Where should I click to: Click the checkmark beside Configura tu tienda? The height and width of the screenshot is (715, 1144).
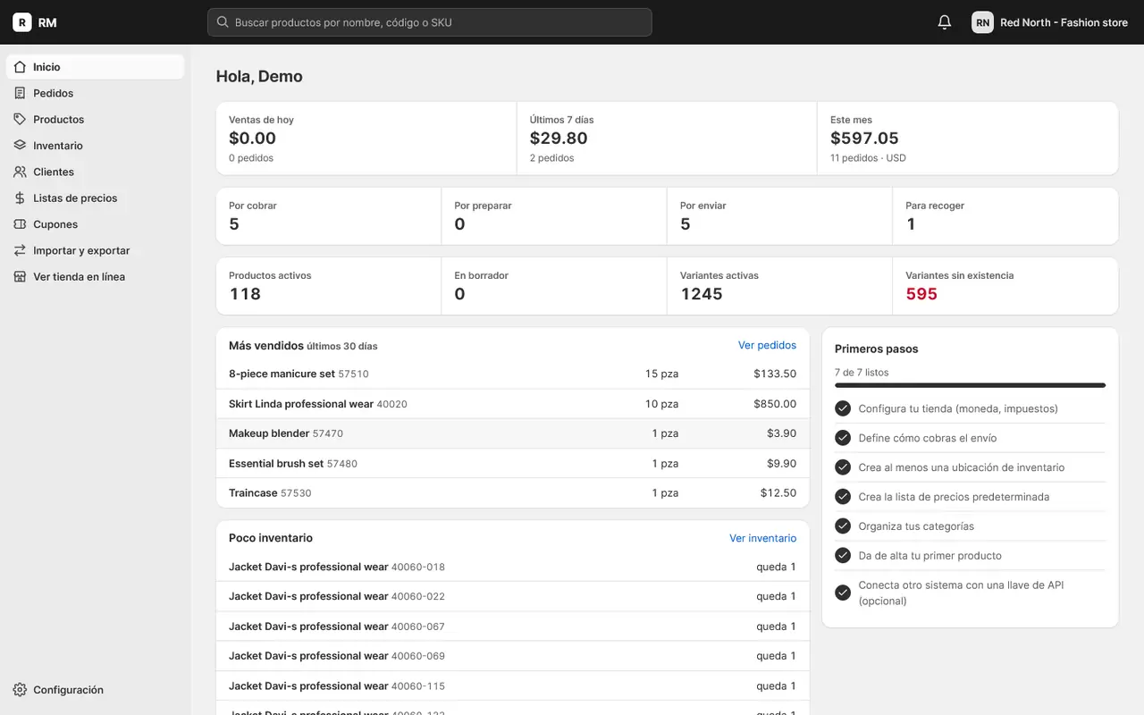point(842,408)
